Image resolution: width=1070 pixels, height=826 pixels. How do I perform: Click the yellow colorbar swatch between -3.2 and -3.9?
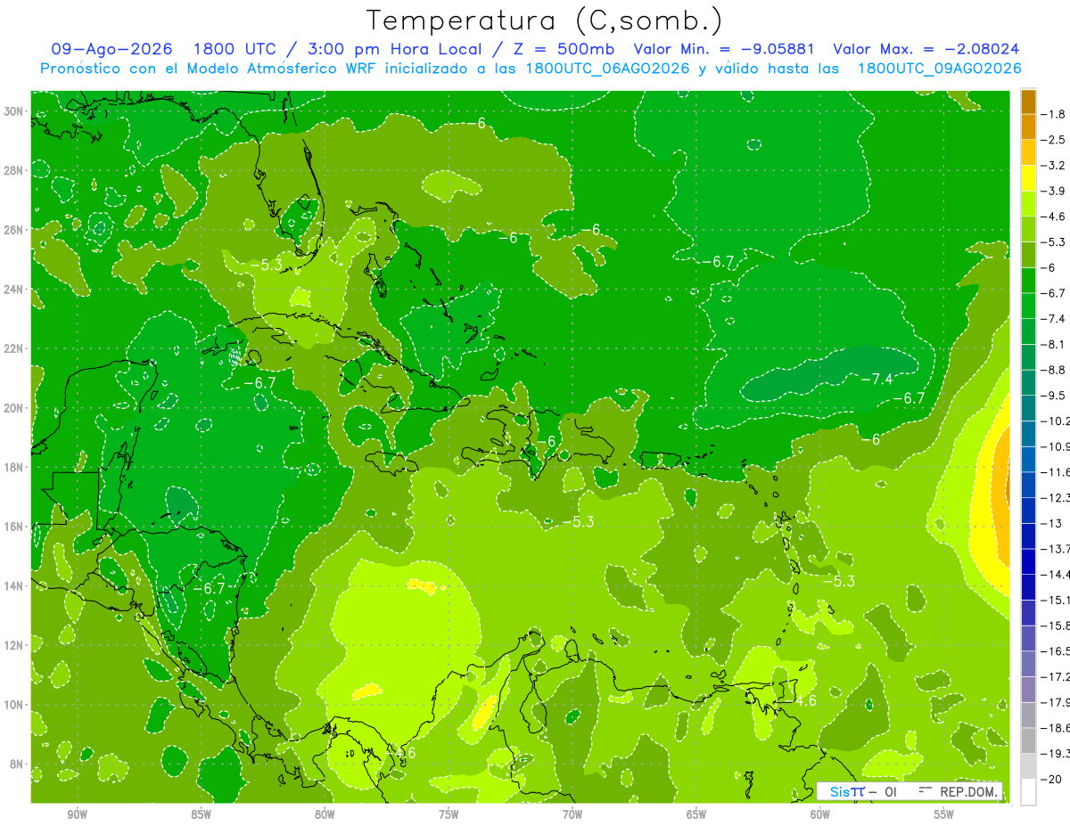1028,178
